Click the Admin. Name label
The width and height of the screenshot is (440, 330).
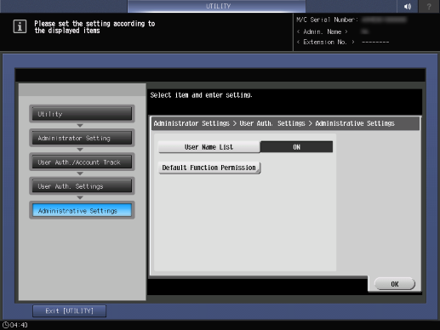pyautogui.click(x=323, y=31)
